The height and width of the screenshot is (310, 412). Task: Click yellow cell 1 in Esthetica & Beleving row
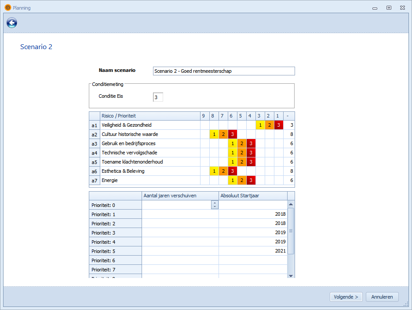tap(214, 171)
